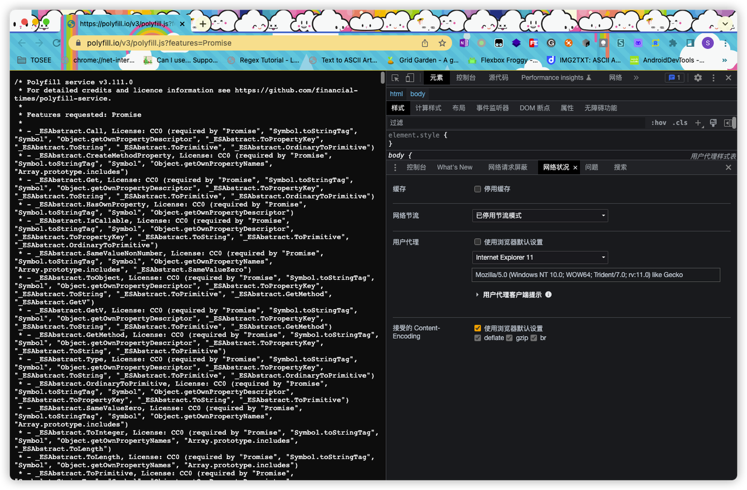Image resolution: width=747 pixels, height=490 pixels.
Task: Enable 使用浏览器默认设置 for user agent
Action: tap(477, 242)
